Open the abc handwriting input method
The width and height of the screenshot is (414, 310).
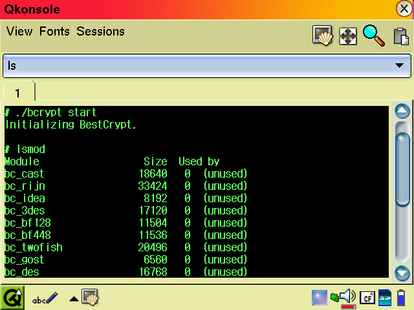click(x=45, y=298)
